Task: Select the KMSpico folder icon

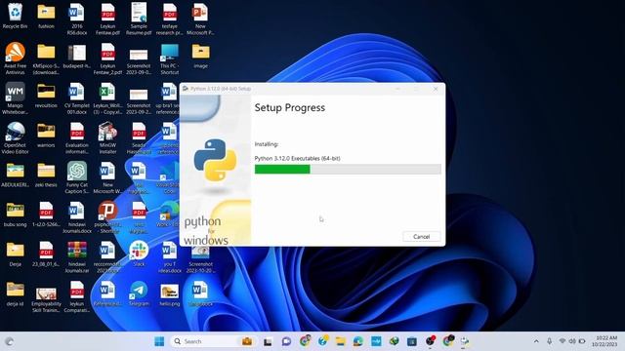Action: click(x=46, y=58)
